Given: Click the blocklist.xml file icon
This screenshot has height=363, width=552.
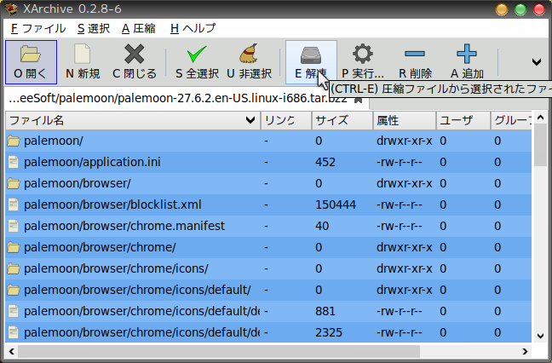Looking at the screenshot, I should click(14, 205).
